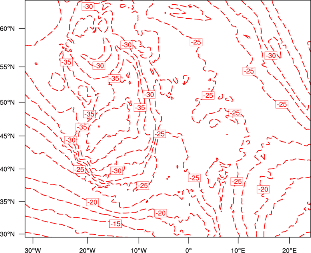Click the 50°N latitude axis label
Viewport: 311px width, 253px height.
tap(7, 102)
